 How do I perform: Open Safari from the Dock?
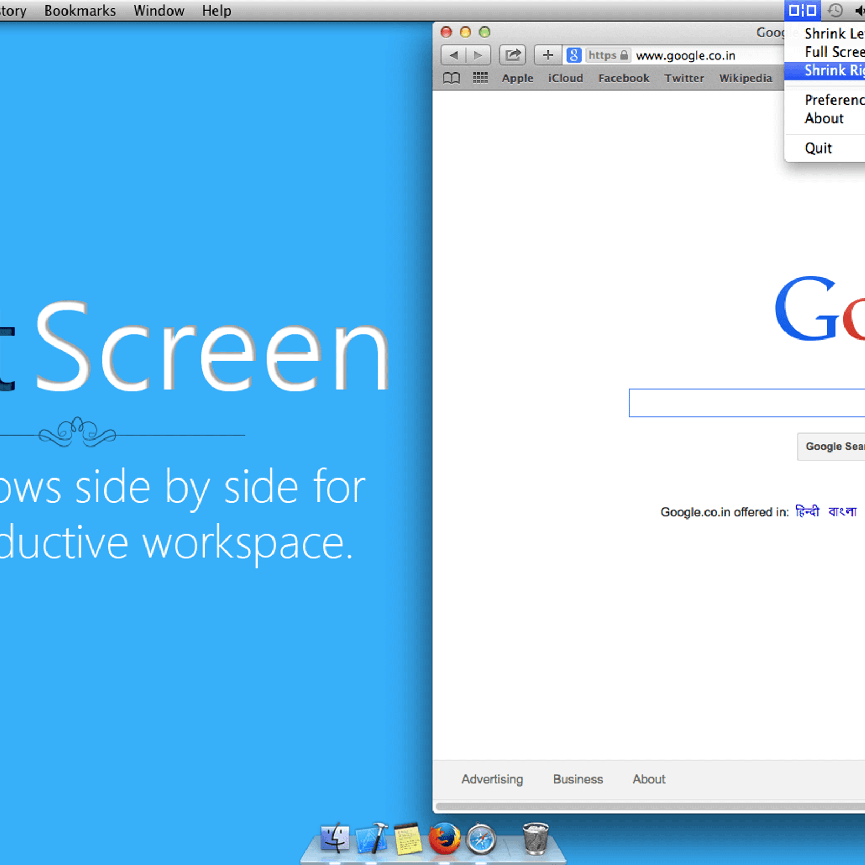[481, 839]
